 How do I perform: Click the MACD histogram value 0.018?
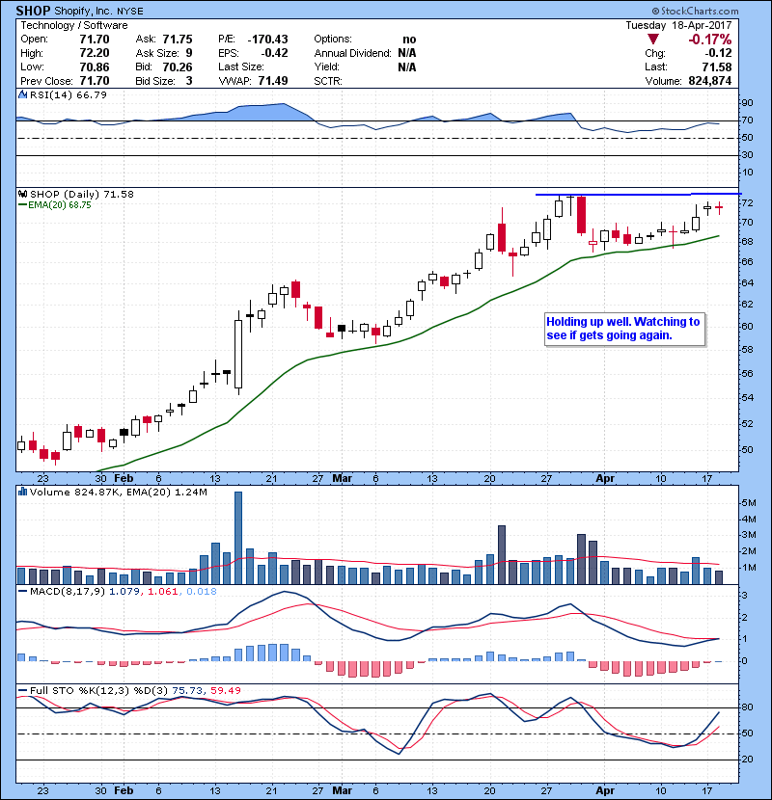coord(202,592)
